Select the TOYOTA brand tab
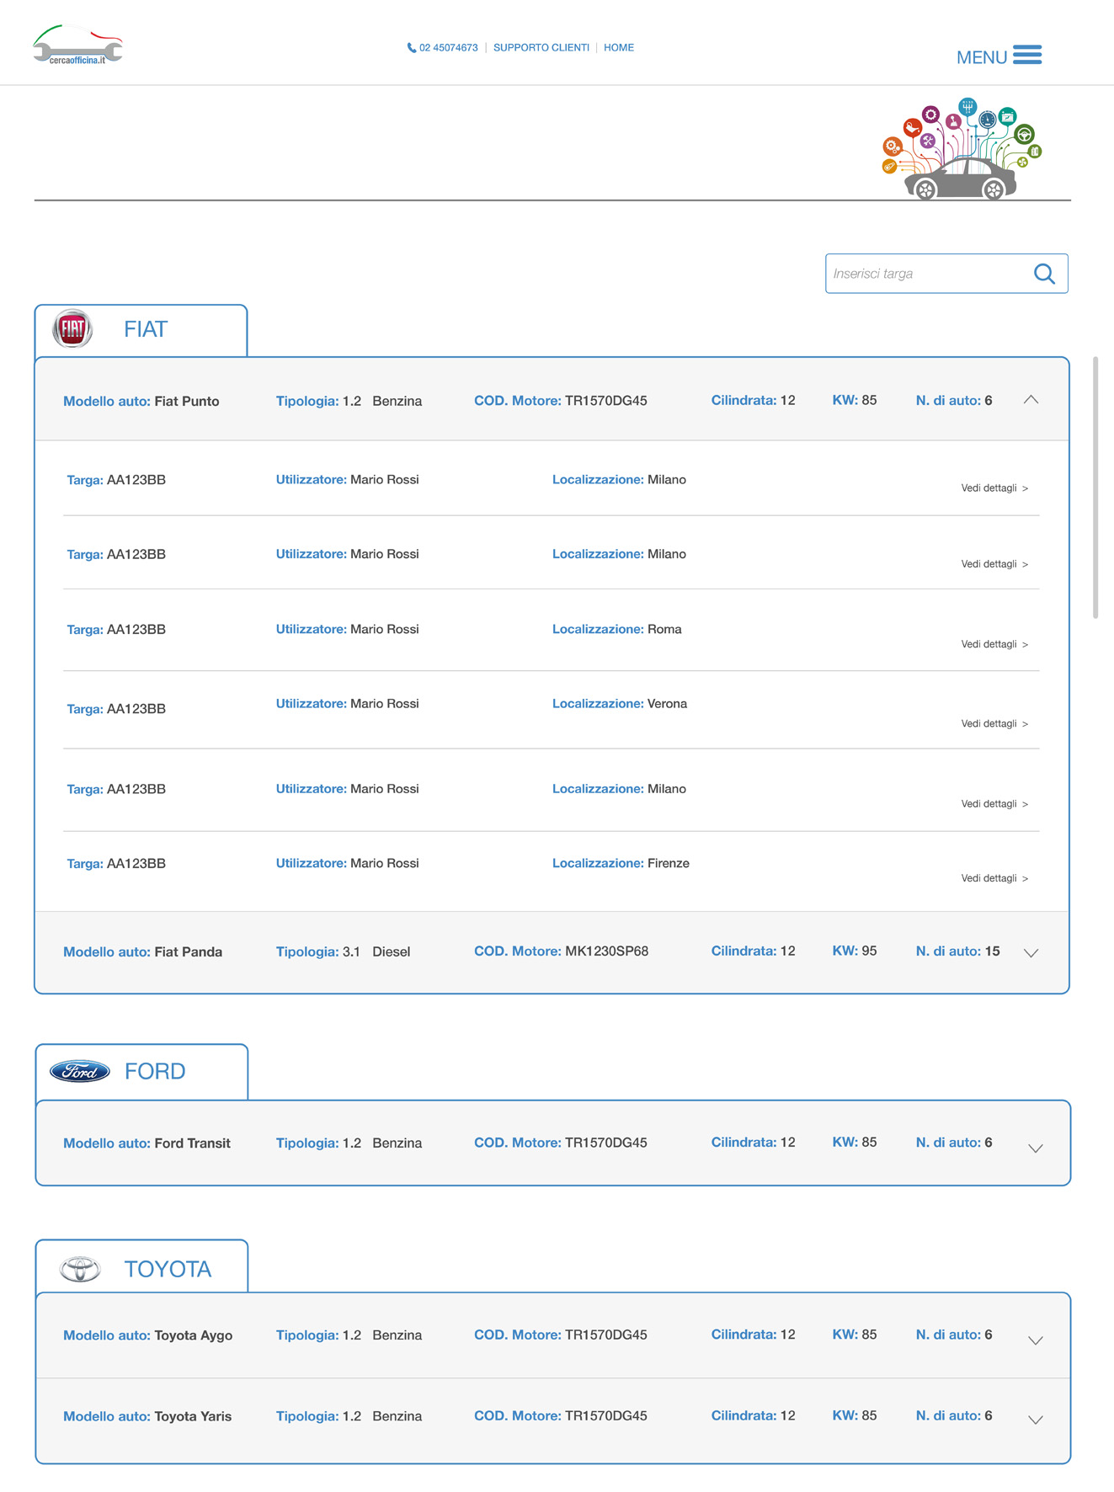Image resolution: width=1114 pixels, height=1492 pixels. tap(141, 1266)
